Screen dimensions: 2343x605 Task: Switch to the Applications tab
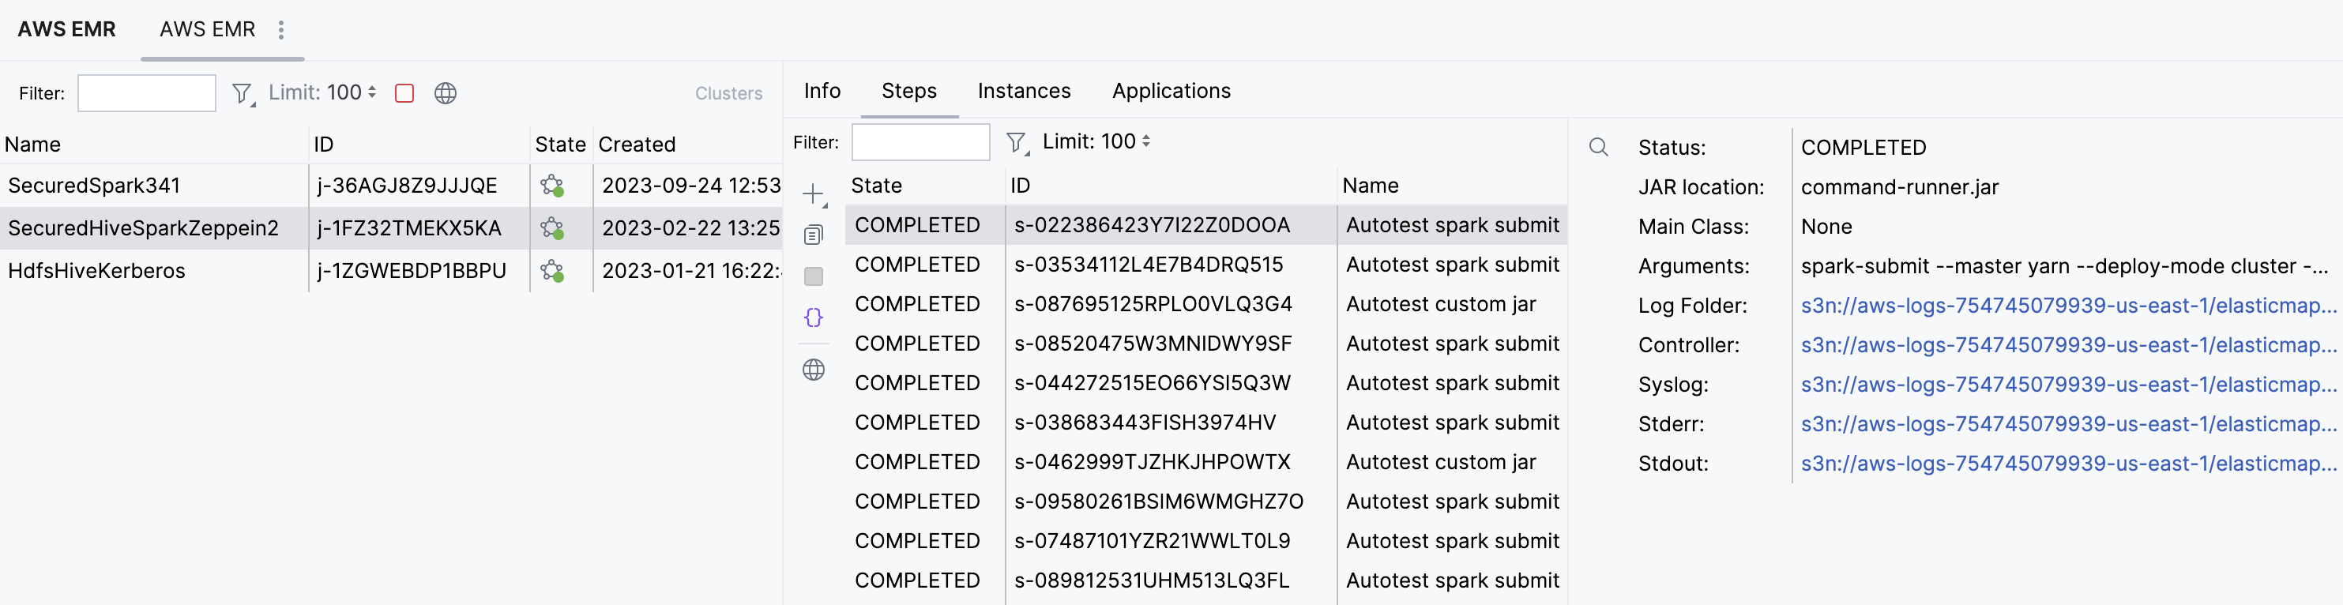[1171, 91]
